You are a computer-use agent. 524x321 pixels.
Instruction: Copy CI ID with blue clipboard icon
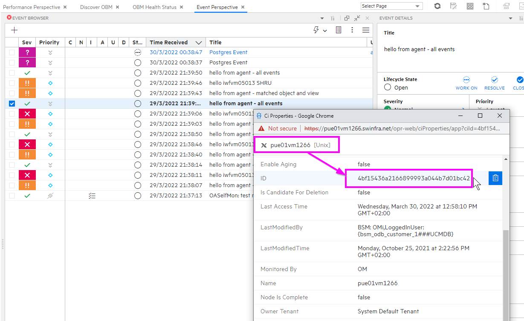[x=495, y=178]
